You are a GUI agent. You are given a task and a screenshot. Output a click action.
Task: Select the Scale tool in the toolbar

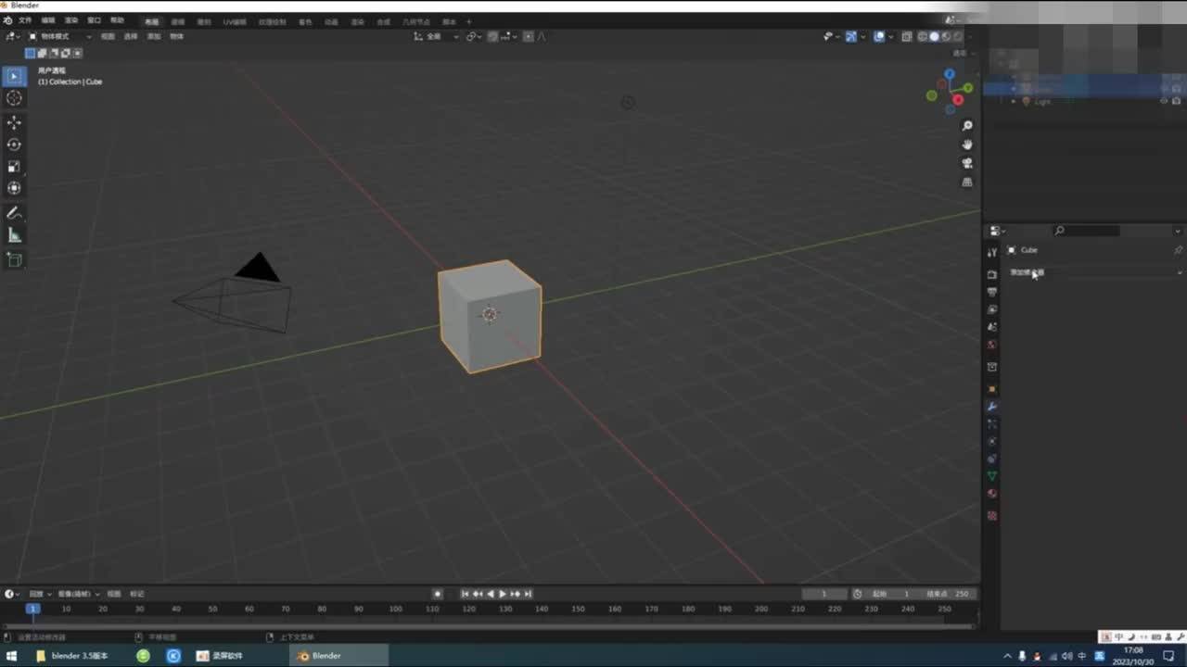pos(14,167)
